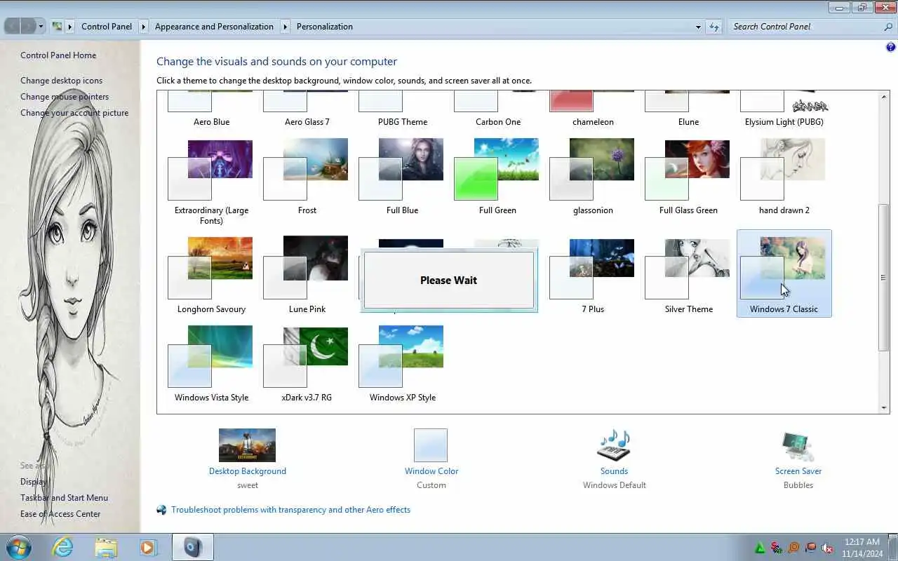Viewport: 898px width, 561px height.
Task: Click the Help question mark icon
Action: 891,47
